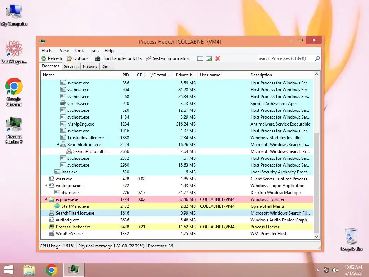
Task: Select svchost.exe with PID 904
Action: click(177, 90)
